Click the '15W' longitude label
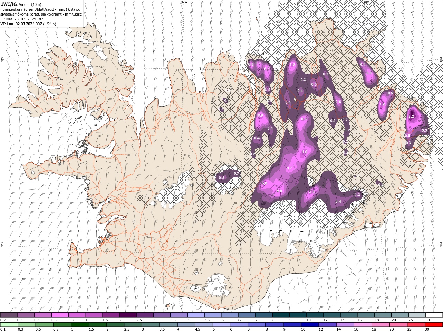 coord(367,2)
